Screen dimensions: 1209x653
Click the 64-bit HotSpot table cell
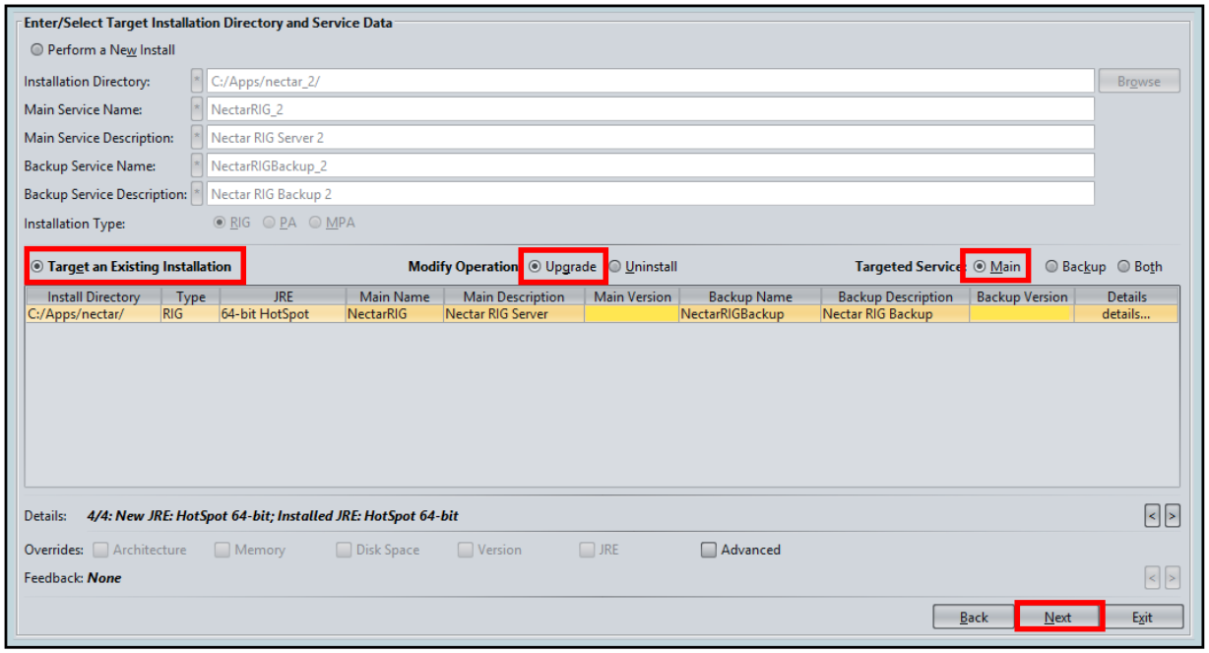(283, 314)
